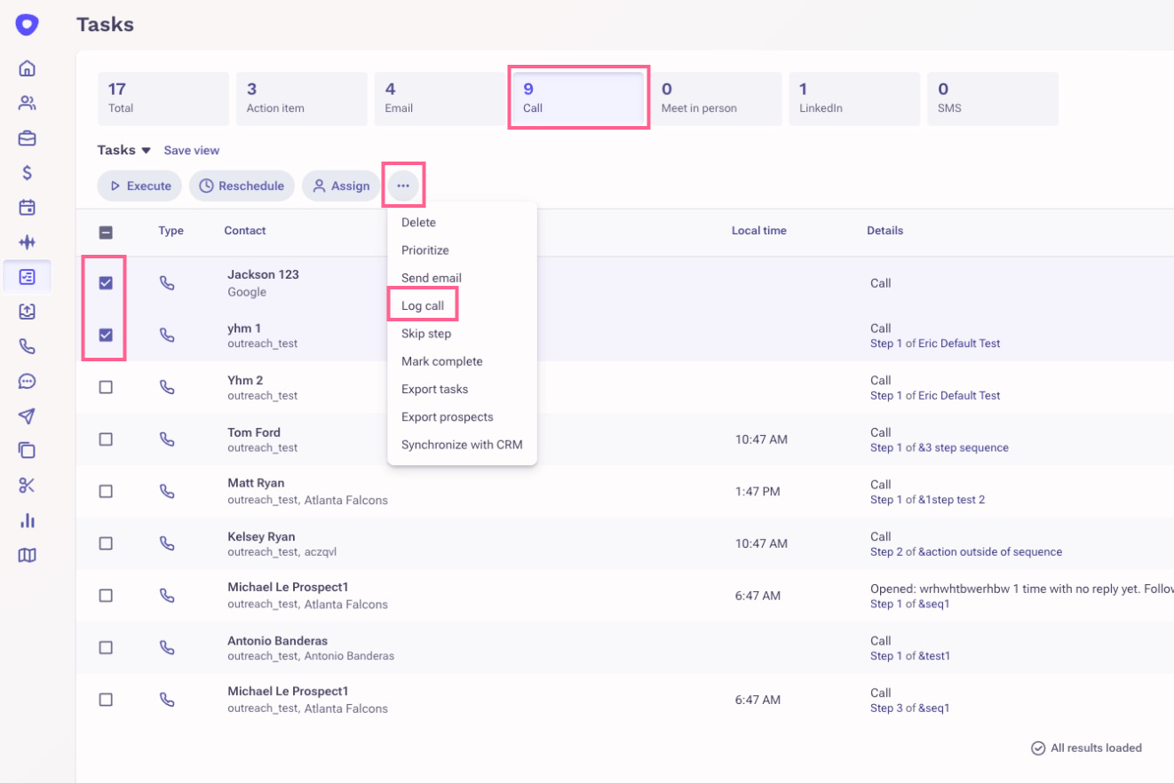Click the Execute button
This screenshot has width=1174, height=783.
(x=139, y=186)
